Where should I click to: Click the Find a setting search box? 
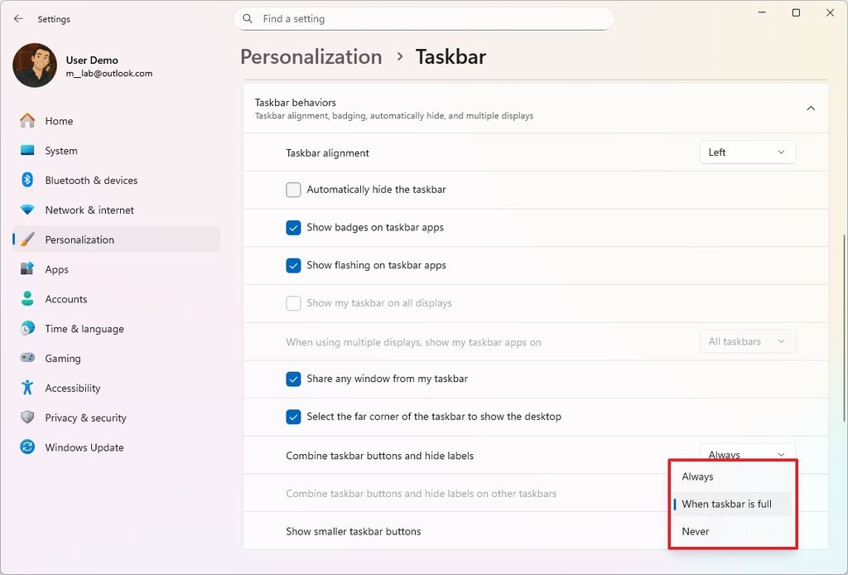pyautogui.click(x=424, y=18)
